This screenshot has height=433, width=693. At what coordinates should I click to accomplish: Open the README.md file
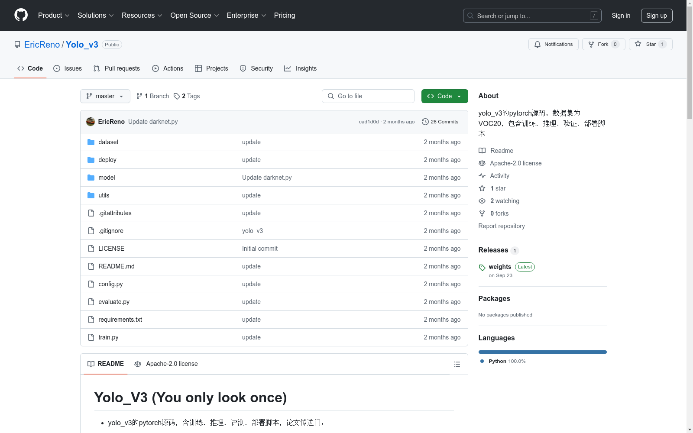point(117,266)
